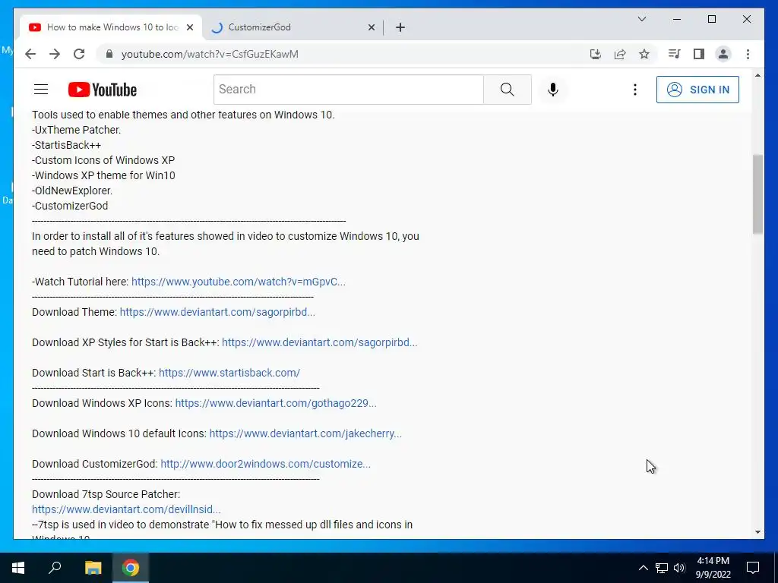Open the Windows Start menu
Image resolution: width=778 pixels, height=583 pixels.
(x=18, y=568)
